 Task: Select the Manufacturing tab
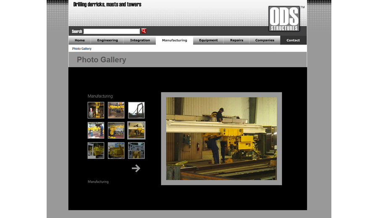point(174,40)
